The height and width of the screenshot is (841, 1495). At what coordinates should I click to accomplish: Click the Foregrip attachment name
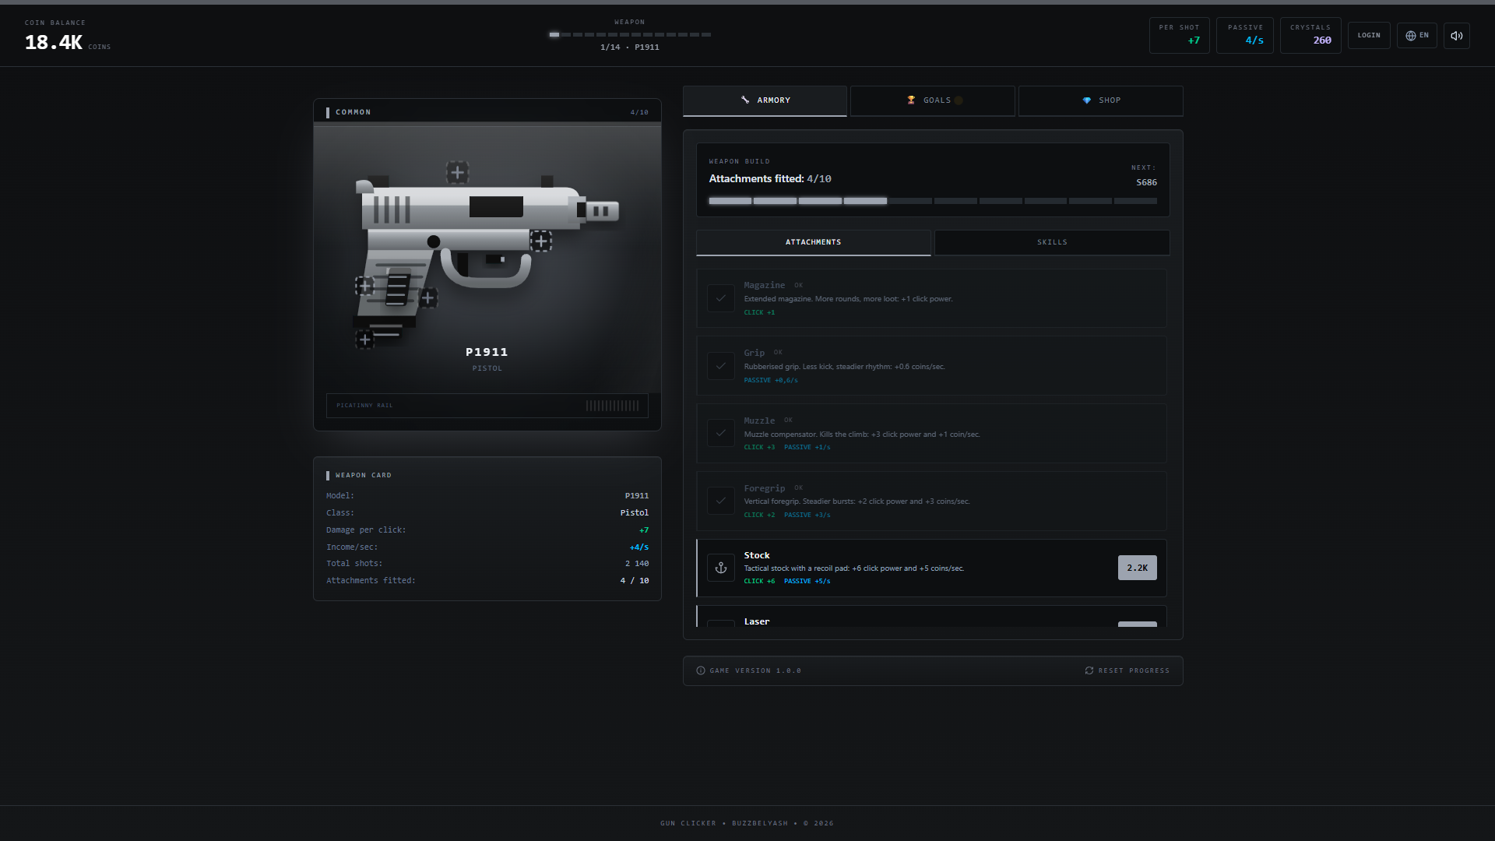[x=764, y=488]
